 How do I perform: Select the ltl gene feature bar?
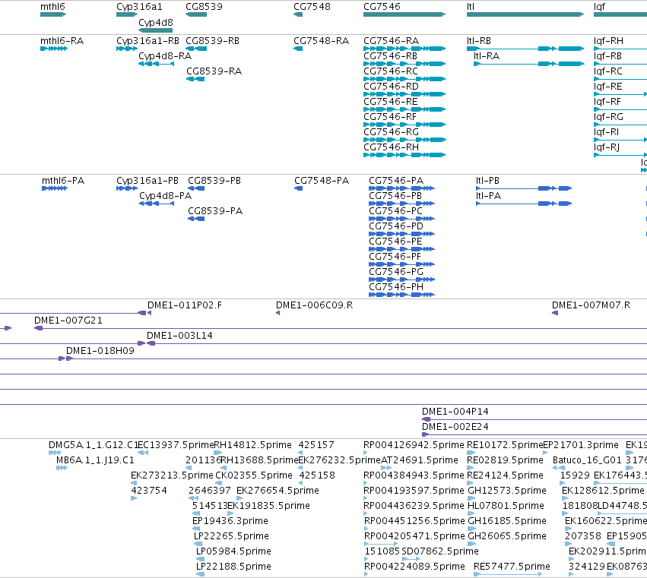(525, 14)
